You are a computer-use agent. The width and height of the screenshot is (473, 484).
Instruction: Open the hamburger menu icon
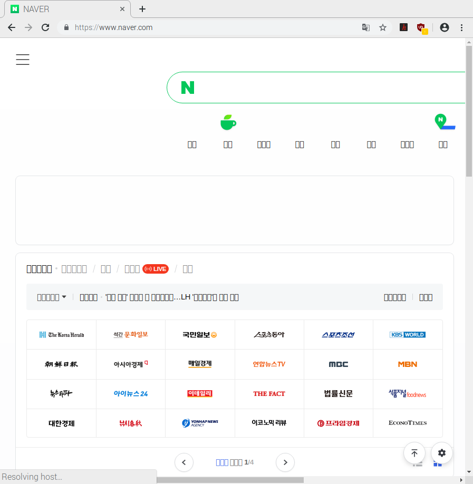(x=23, y=59)
